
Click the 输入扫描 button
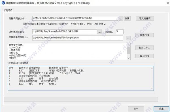(x=144, y=56)
